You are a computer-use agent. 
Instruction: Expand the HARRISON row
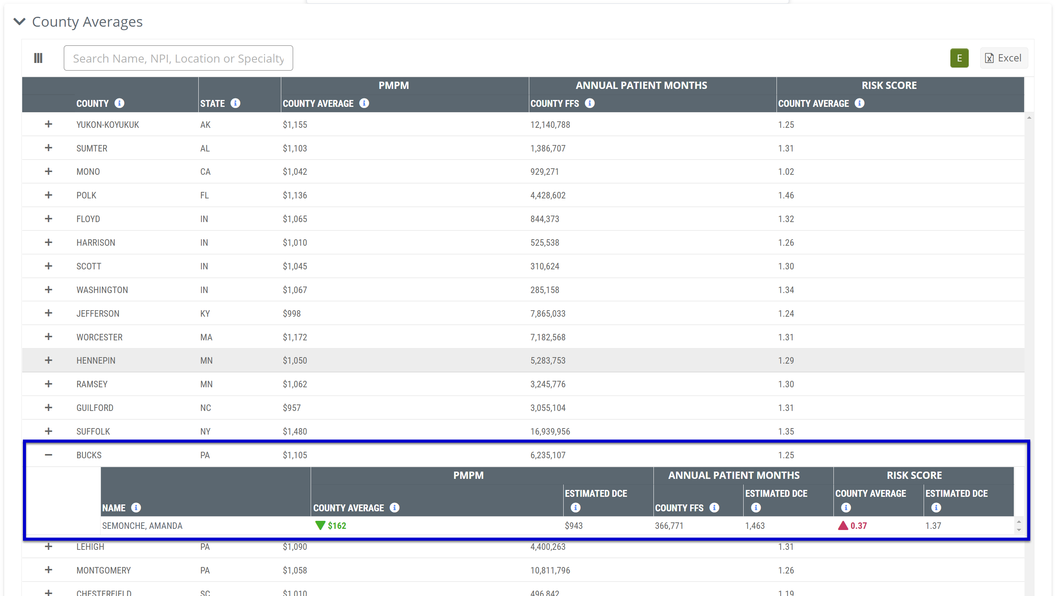coord(49,243)
